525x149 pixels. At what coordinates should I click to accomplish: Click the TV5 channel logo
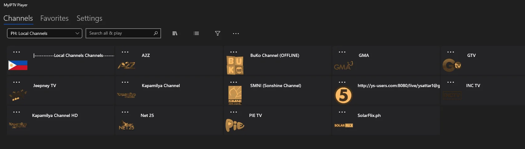(343, 96)
